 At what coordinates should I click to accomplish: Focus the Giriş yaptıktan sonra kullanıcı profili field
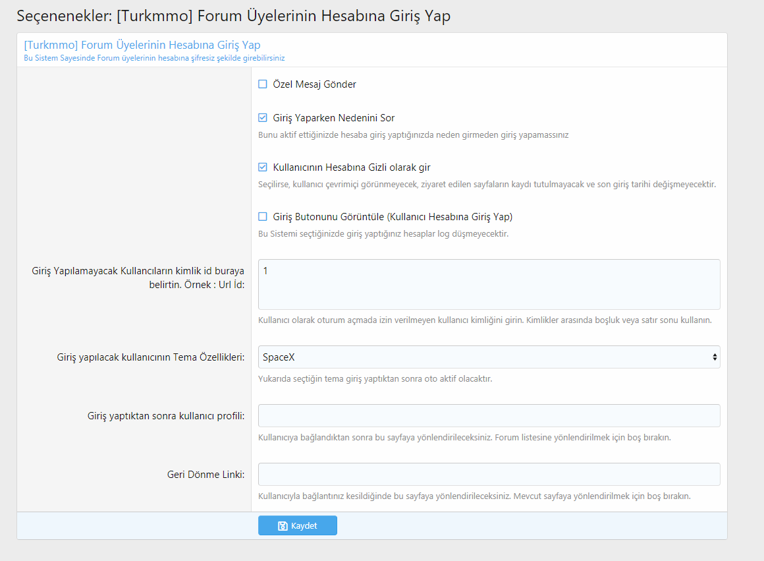pos(489,415)
